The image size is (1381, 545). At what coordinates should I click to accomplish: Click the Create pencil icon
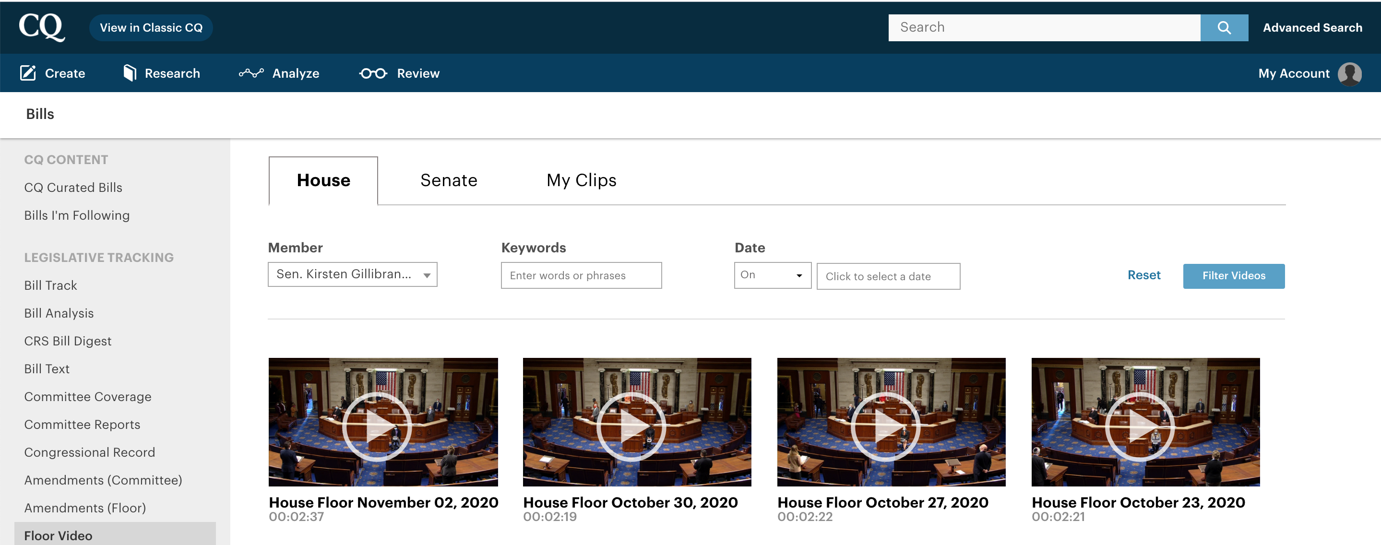coord(28,73)
